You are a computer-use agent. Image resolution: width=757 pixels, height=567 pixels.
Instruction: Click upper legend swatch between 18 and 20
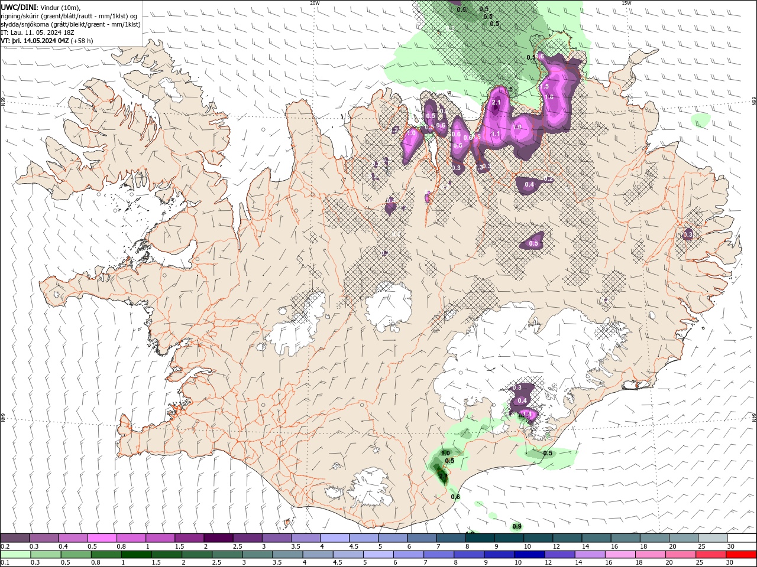654,537
